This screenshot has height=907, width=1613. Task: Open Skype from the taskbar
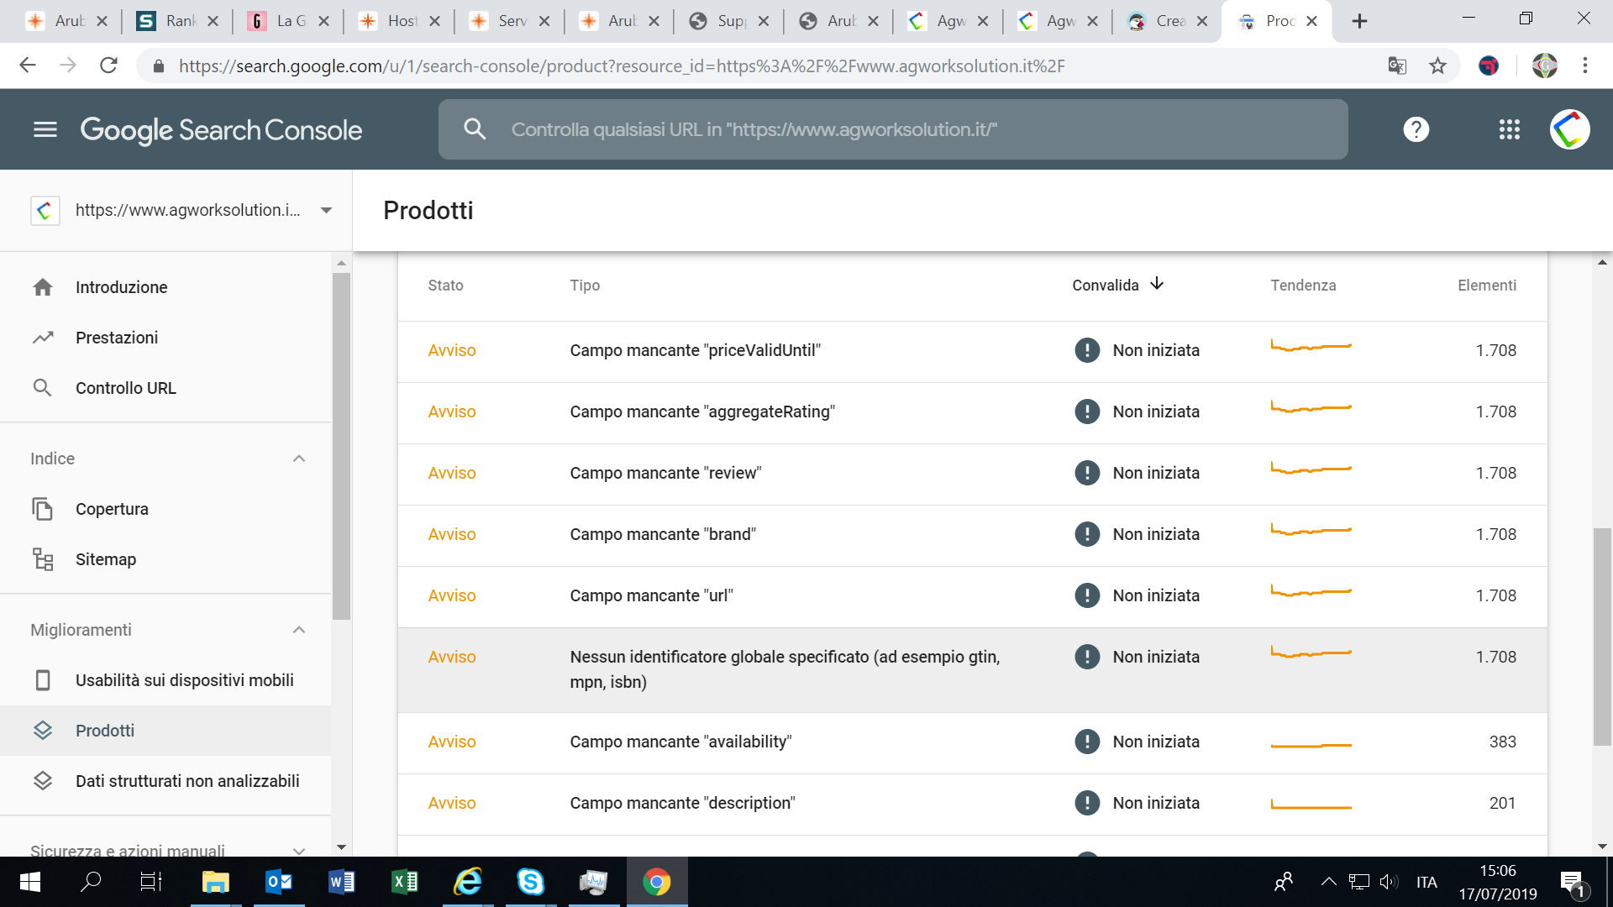coord(530,882)
